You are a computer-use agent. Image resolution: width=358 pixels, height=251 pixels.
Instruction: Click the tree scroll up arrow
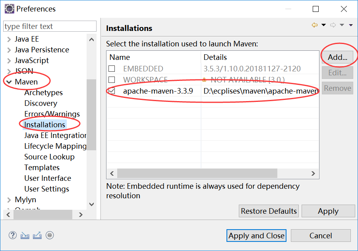pos(91,40)
